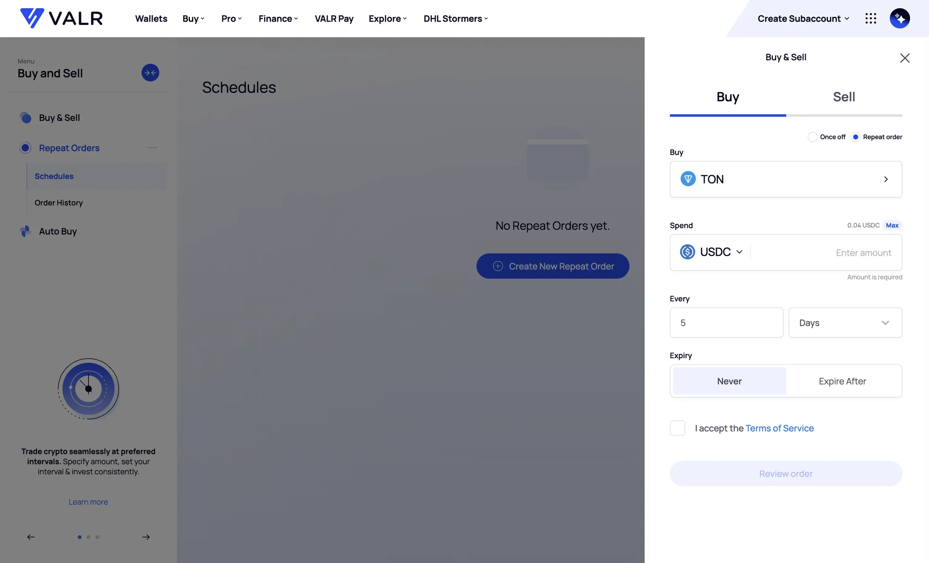The height and width of the screenshot is (563, 929).
Task: Click the USDC coin icon
Action: pos(687,252)
